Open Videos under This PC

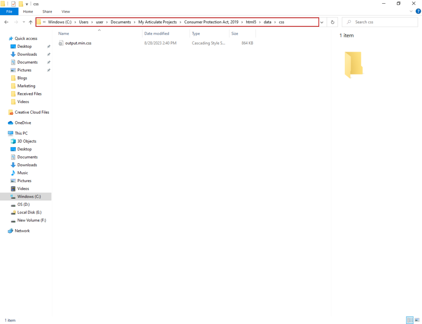(x=23, y=189)
